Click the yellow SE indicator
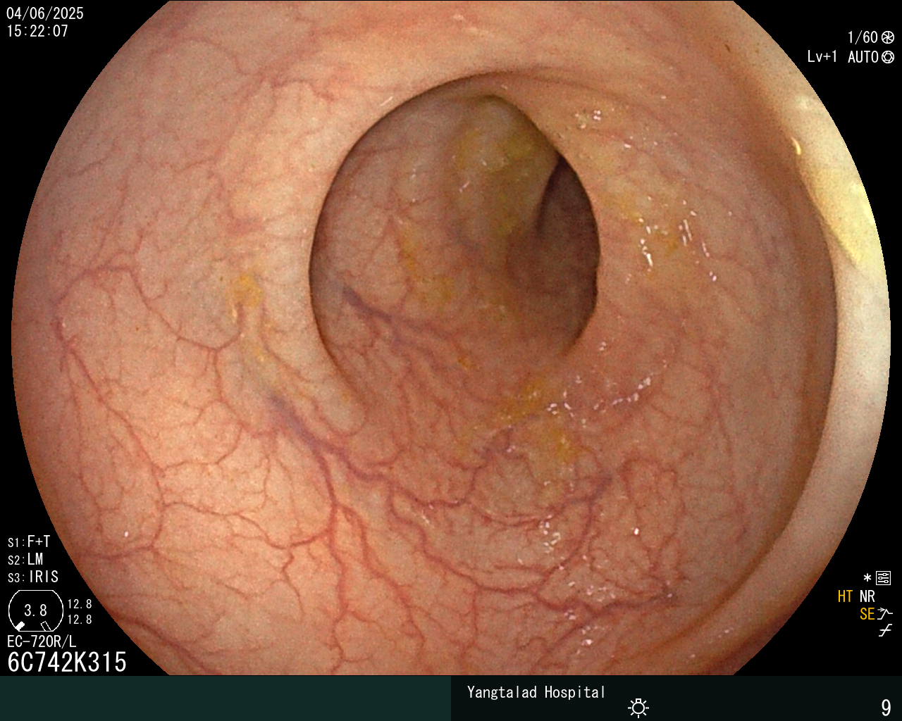 tap(867, 614)
